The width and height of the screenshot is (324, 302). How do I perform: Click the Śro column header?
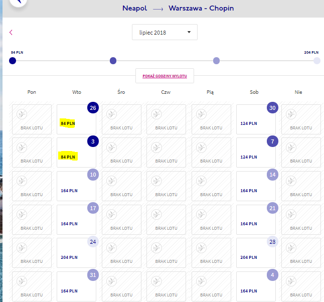point(121,92)
